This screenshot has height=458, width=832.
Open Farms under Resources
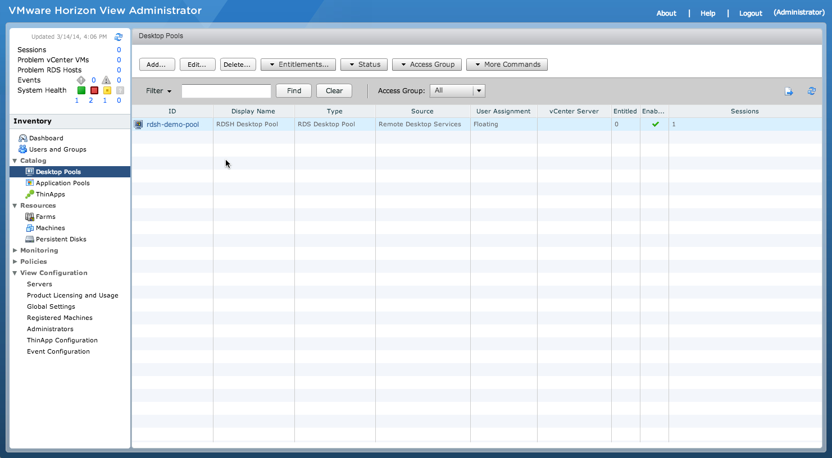coord(44,216)
